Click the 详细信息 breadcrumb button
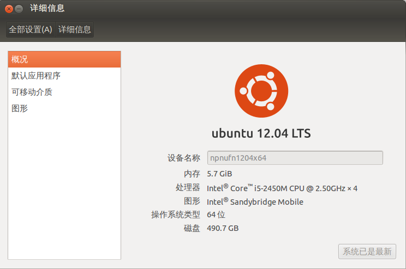406x269 pixels. [x=75, y=29]
